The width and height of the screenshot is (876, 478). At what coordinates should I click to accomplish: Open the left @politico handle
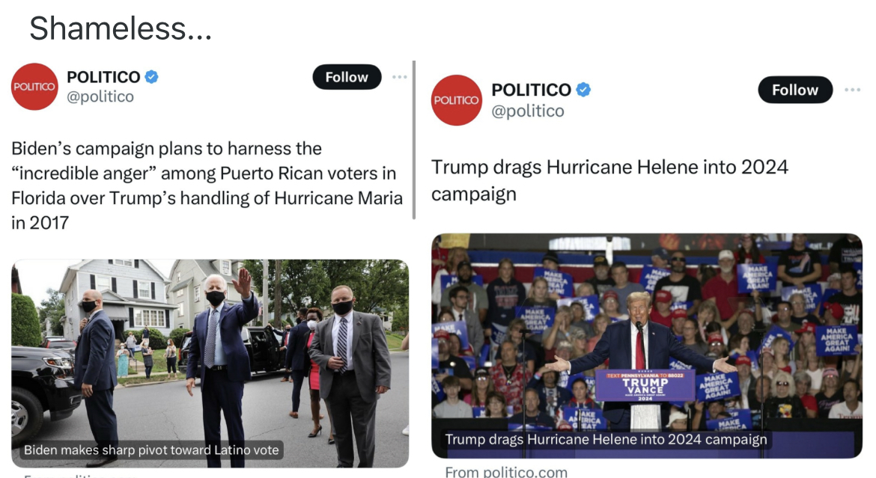click(x=100, y=96)
